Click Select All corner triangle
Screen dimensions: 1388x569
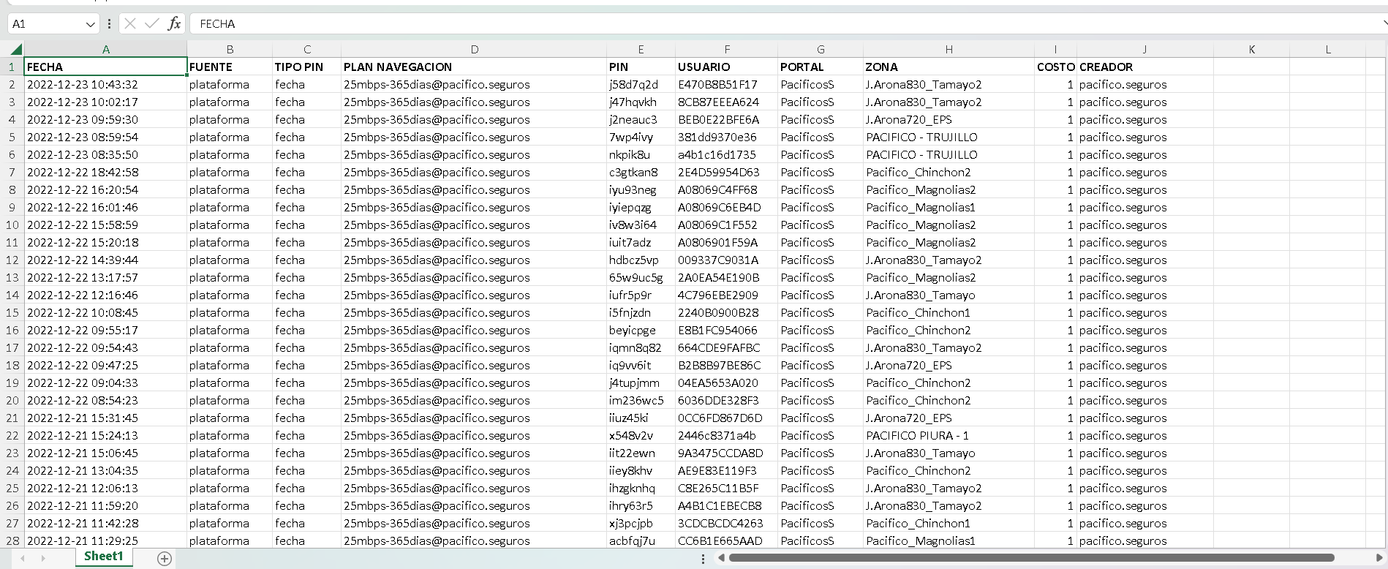pyautogui.click(x=15, y=49)
